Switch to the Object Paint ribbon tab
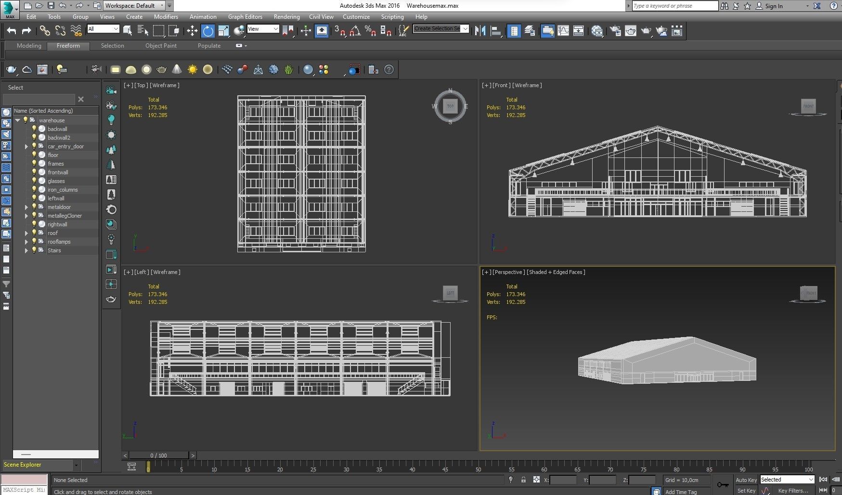842x495 pixels. tap(161, 46)
